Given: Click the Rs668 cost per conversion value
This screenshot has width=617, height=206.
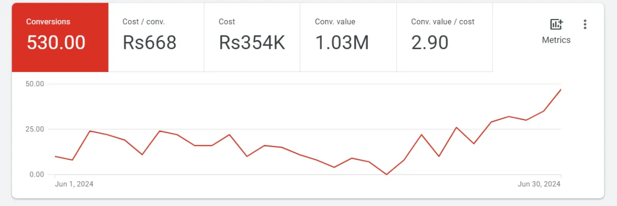Looking at the screenshot, I should (150, 43).
